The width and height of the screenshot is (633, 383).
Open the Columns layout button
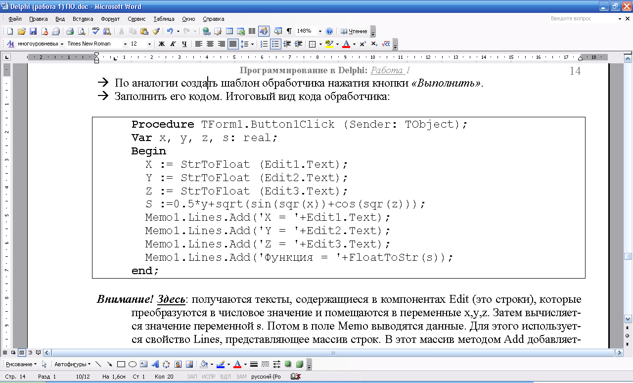click(252, 31)
